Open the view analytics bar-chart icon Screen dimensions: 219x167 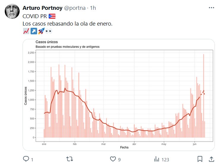156,159
